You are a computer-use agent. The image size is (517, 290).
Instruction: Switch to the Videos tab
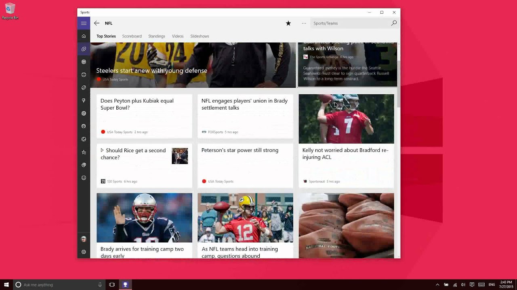[x=178, y=36]
